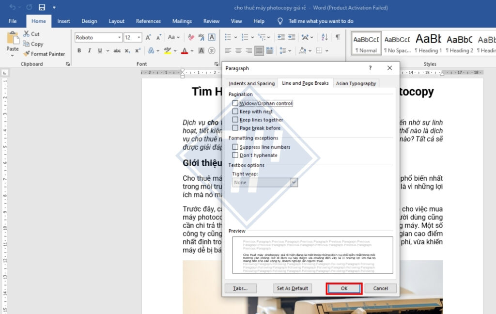Click Cancel in Paragraph dialog
496x314 pixels.
pyautogui.click(x=381, y=288)
